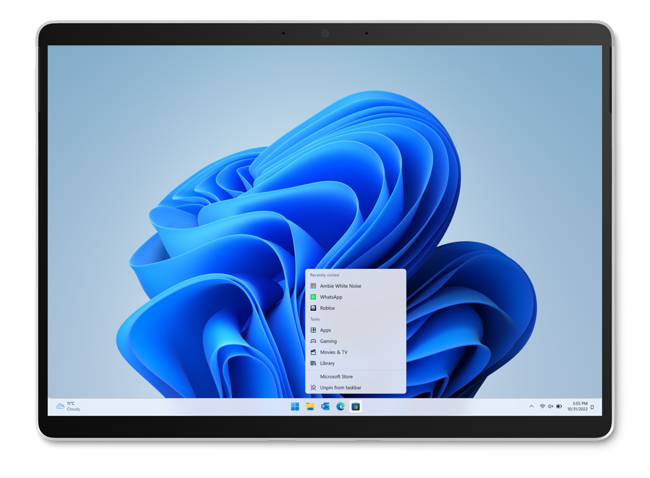The width and height of the screenshot is (650, 478).
Task: Click the Wi-Fi network icon in the tray
Action: click(542, 406)
